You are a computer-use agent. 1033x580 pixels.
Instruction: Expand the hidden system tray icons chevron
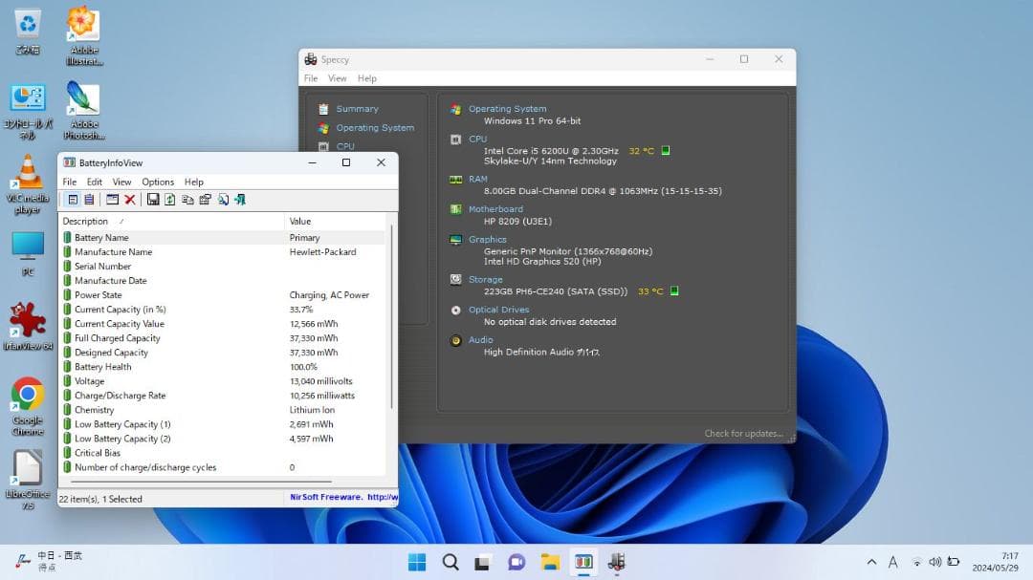point(871,562)
